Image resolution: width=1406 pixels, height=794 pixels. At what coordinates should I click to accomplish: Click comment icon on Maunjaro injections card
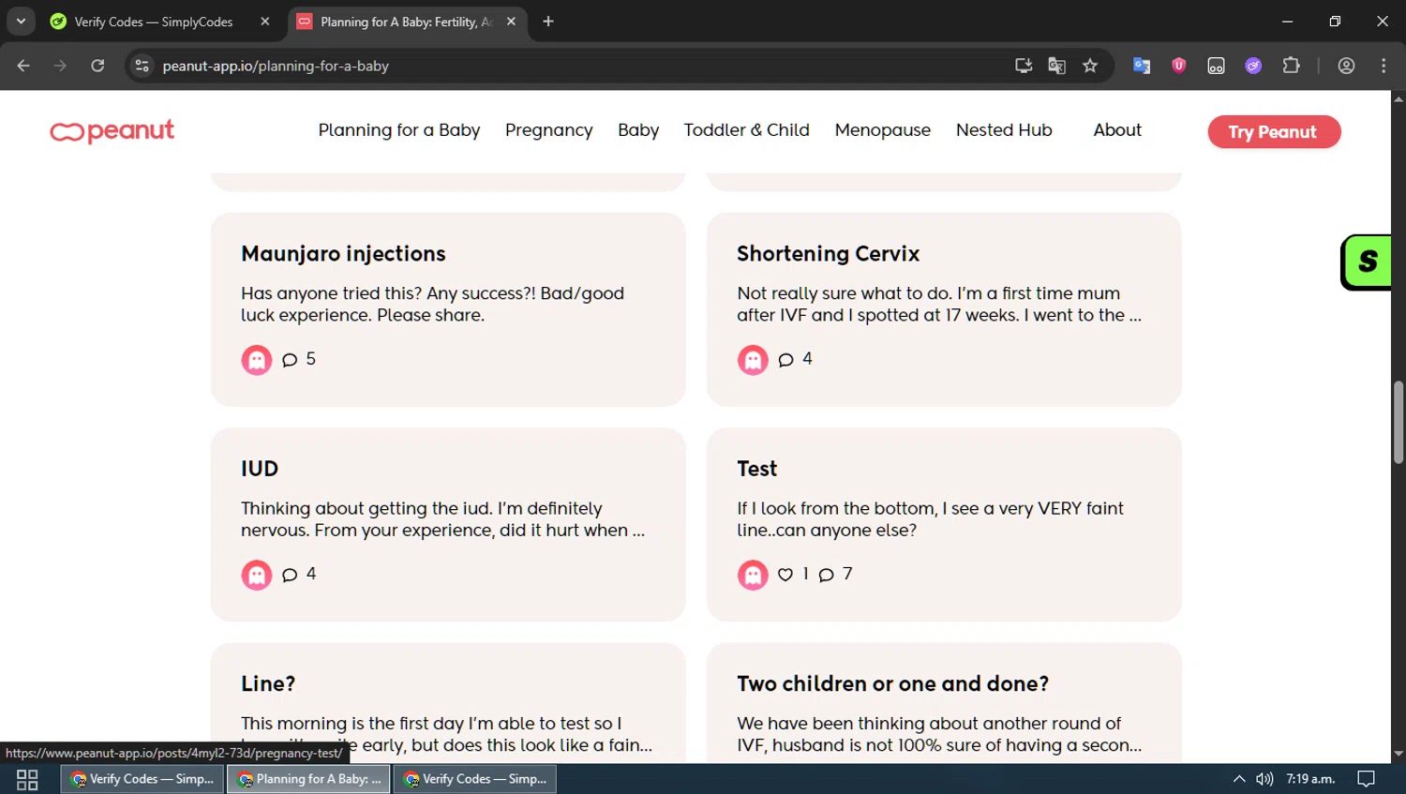pyautogui.click(x=290, y=360)
